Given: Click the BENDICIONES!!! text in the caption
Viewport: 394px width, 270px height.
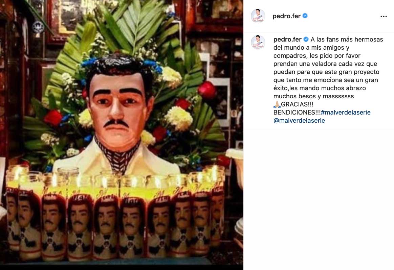Looking at the screenshot, I should 297,112.
